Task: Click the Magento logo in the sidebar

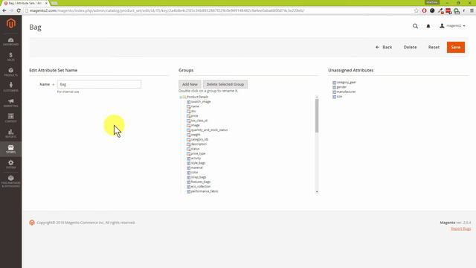Action: pyautogui.click(x=11, y=23)
